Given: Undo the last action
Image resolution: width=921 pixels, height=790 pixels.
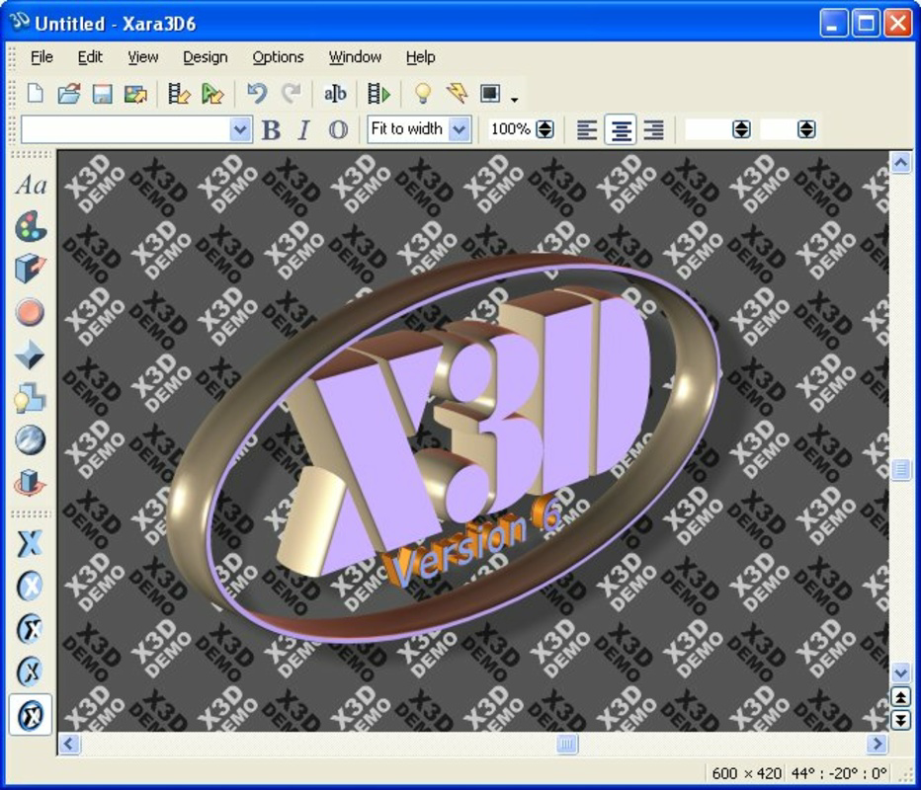Looking at the screenshot, I should tap(257, 94).
